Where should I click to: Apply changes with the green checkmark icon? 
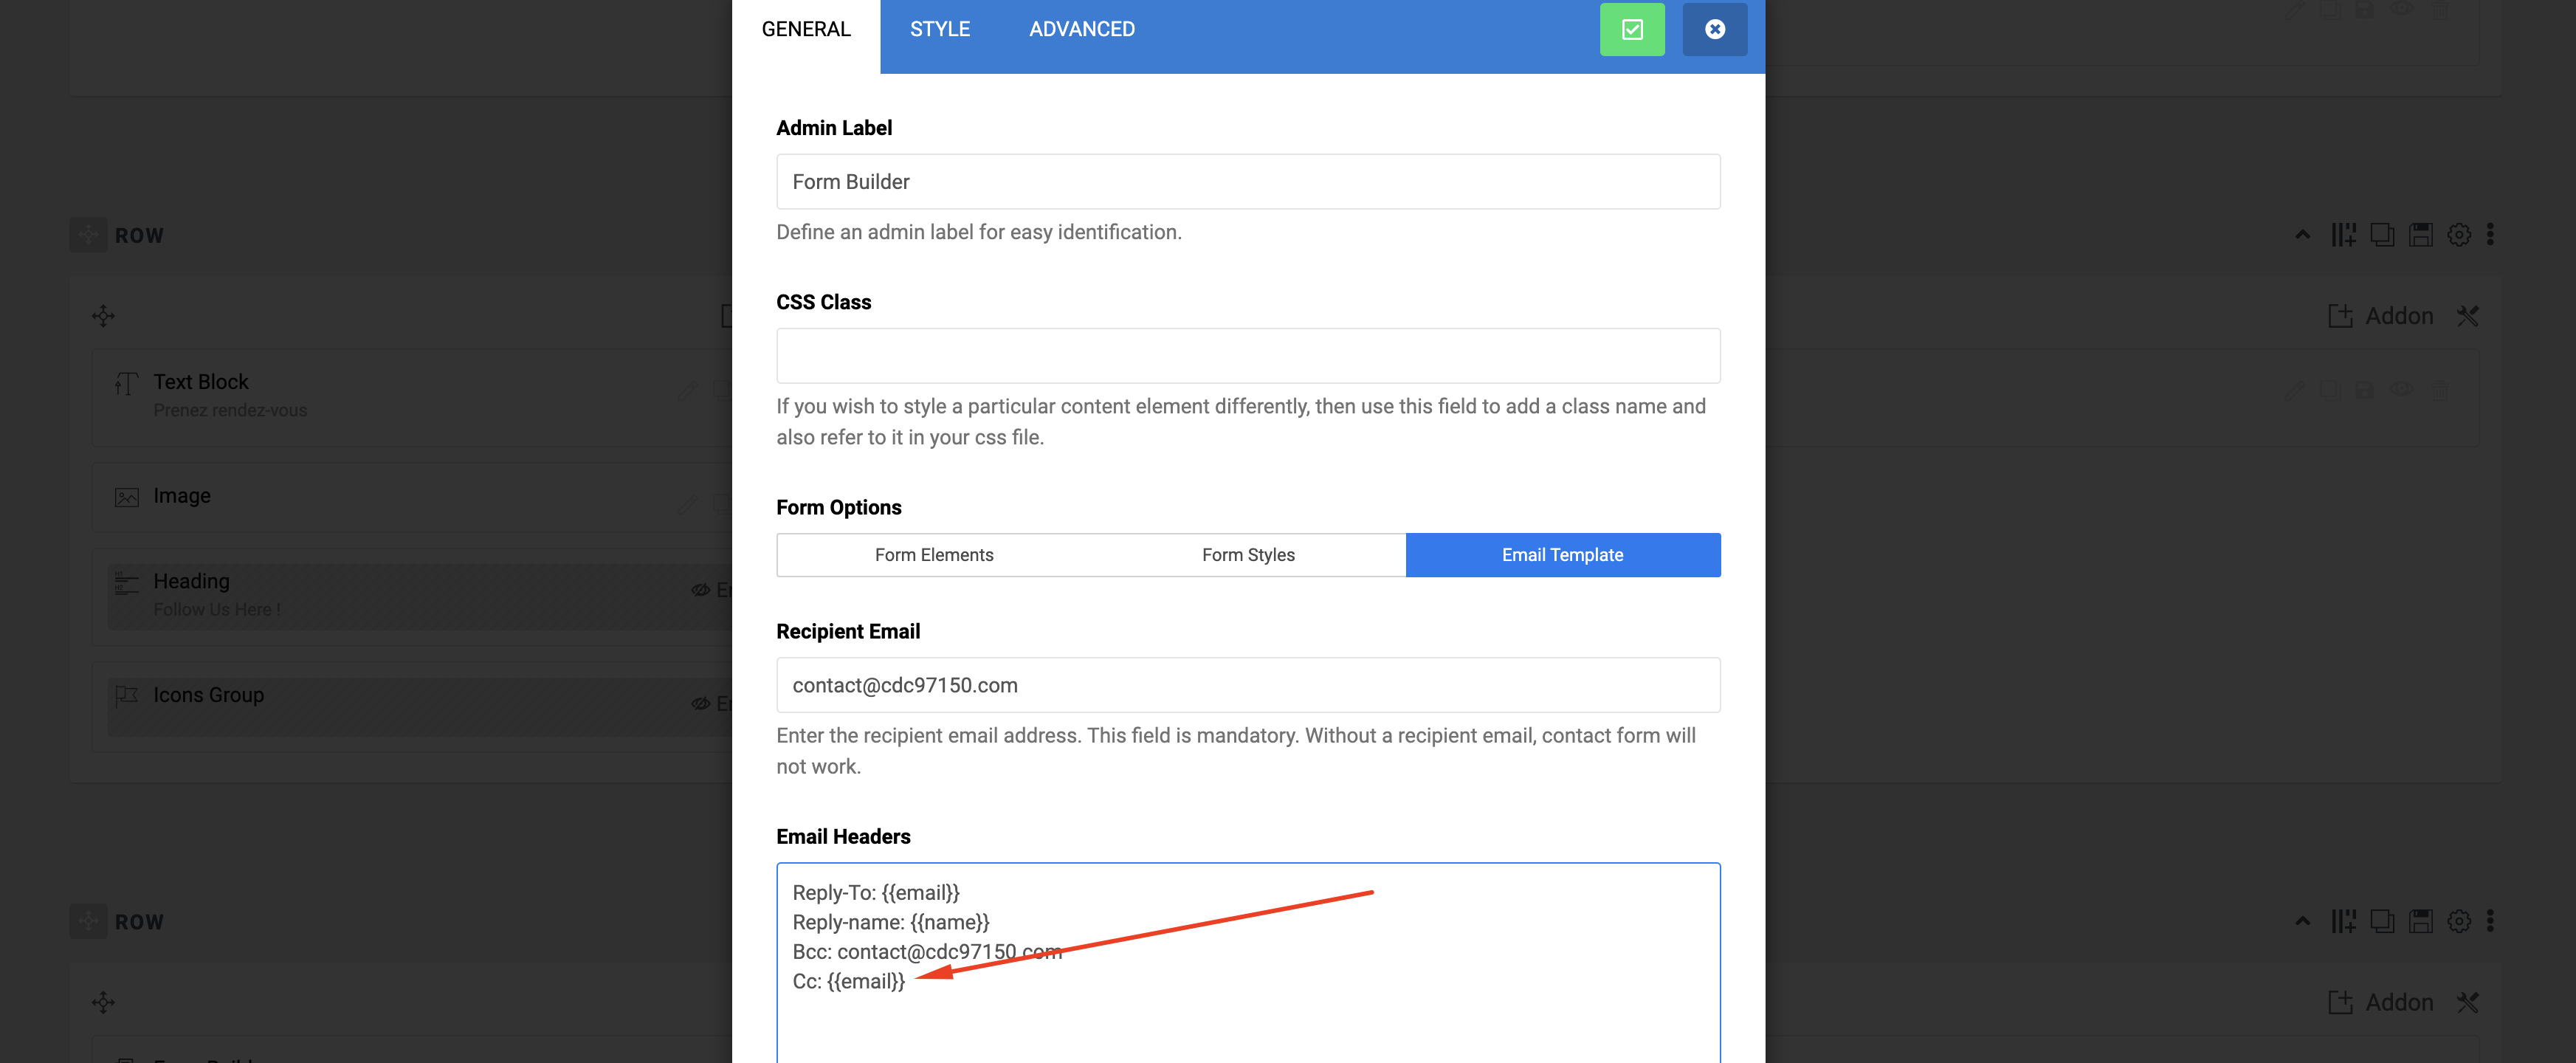[1631, 30]
